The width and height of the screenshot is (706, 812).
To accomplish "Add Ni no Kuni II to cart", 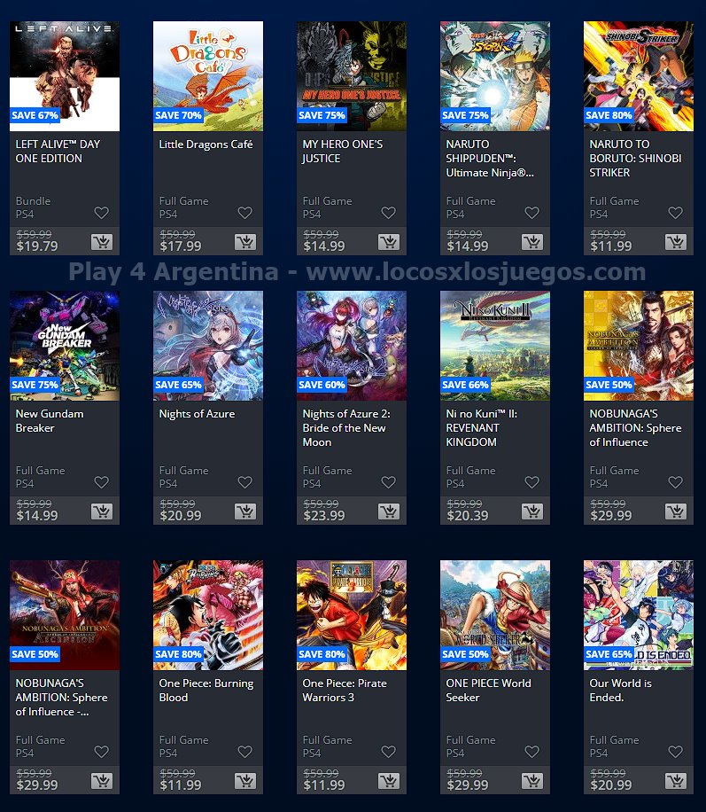I will [532, 511].
